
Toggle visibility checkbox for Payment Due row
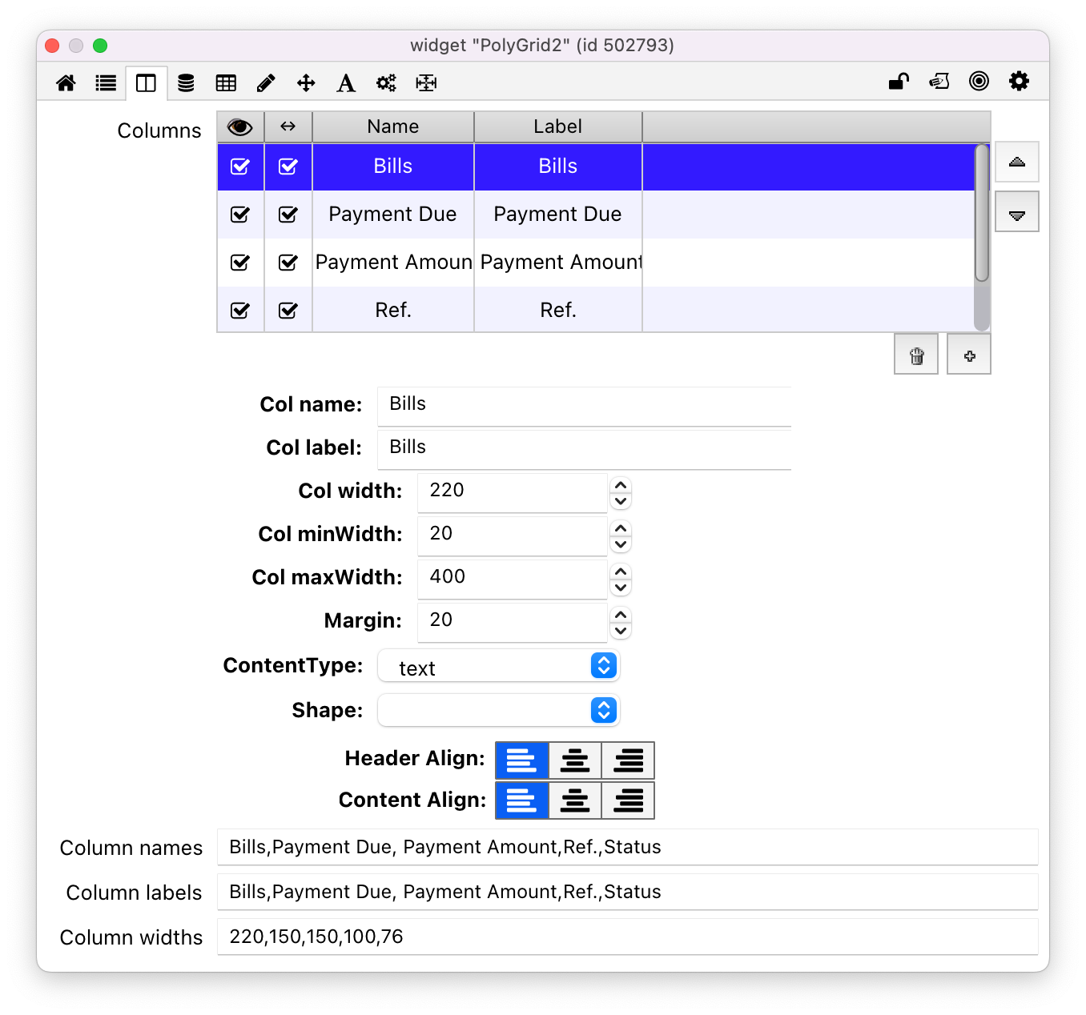pos(240,215)
